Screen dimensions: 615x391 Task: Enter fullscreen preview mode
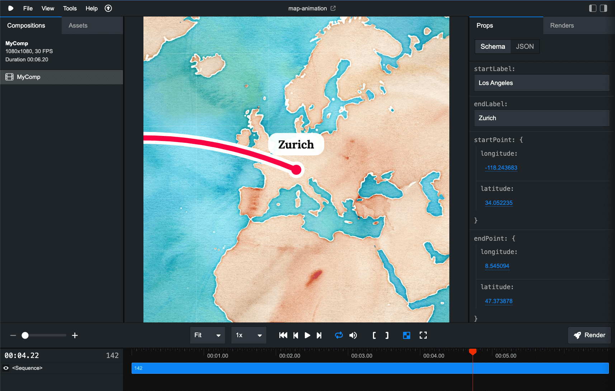(423, 335)
